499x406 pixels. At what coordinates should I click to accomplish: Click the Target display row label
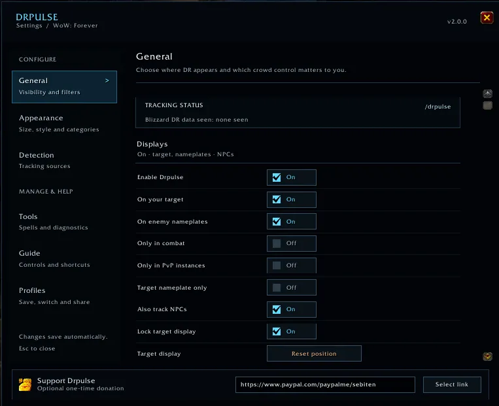click(159, 354)
